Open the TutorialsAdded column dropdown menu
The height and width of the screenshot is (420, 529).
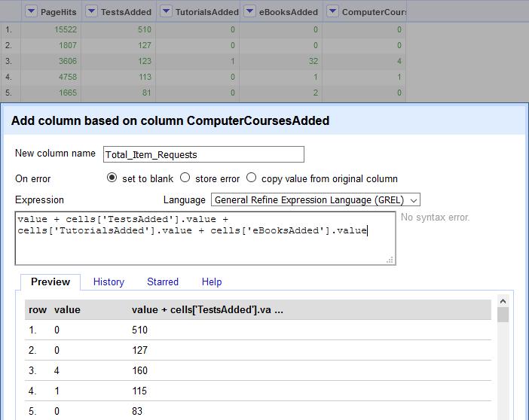(x=166, y=11)
